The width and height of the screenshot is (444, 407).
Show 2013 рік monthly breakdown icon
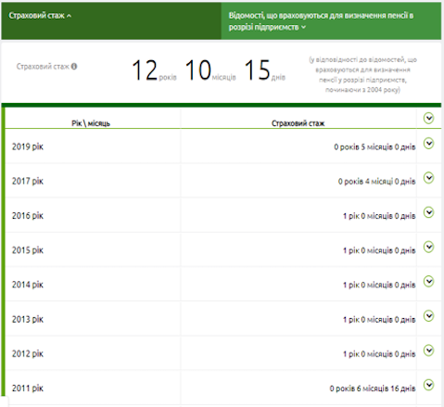(x=428, y=316)
